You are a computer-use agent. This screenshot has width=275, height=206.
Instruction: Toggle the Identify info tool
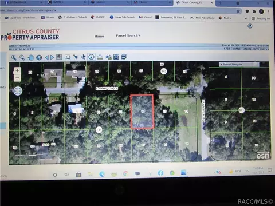[91, 57]
